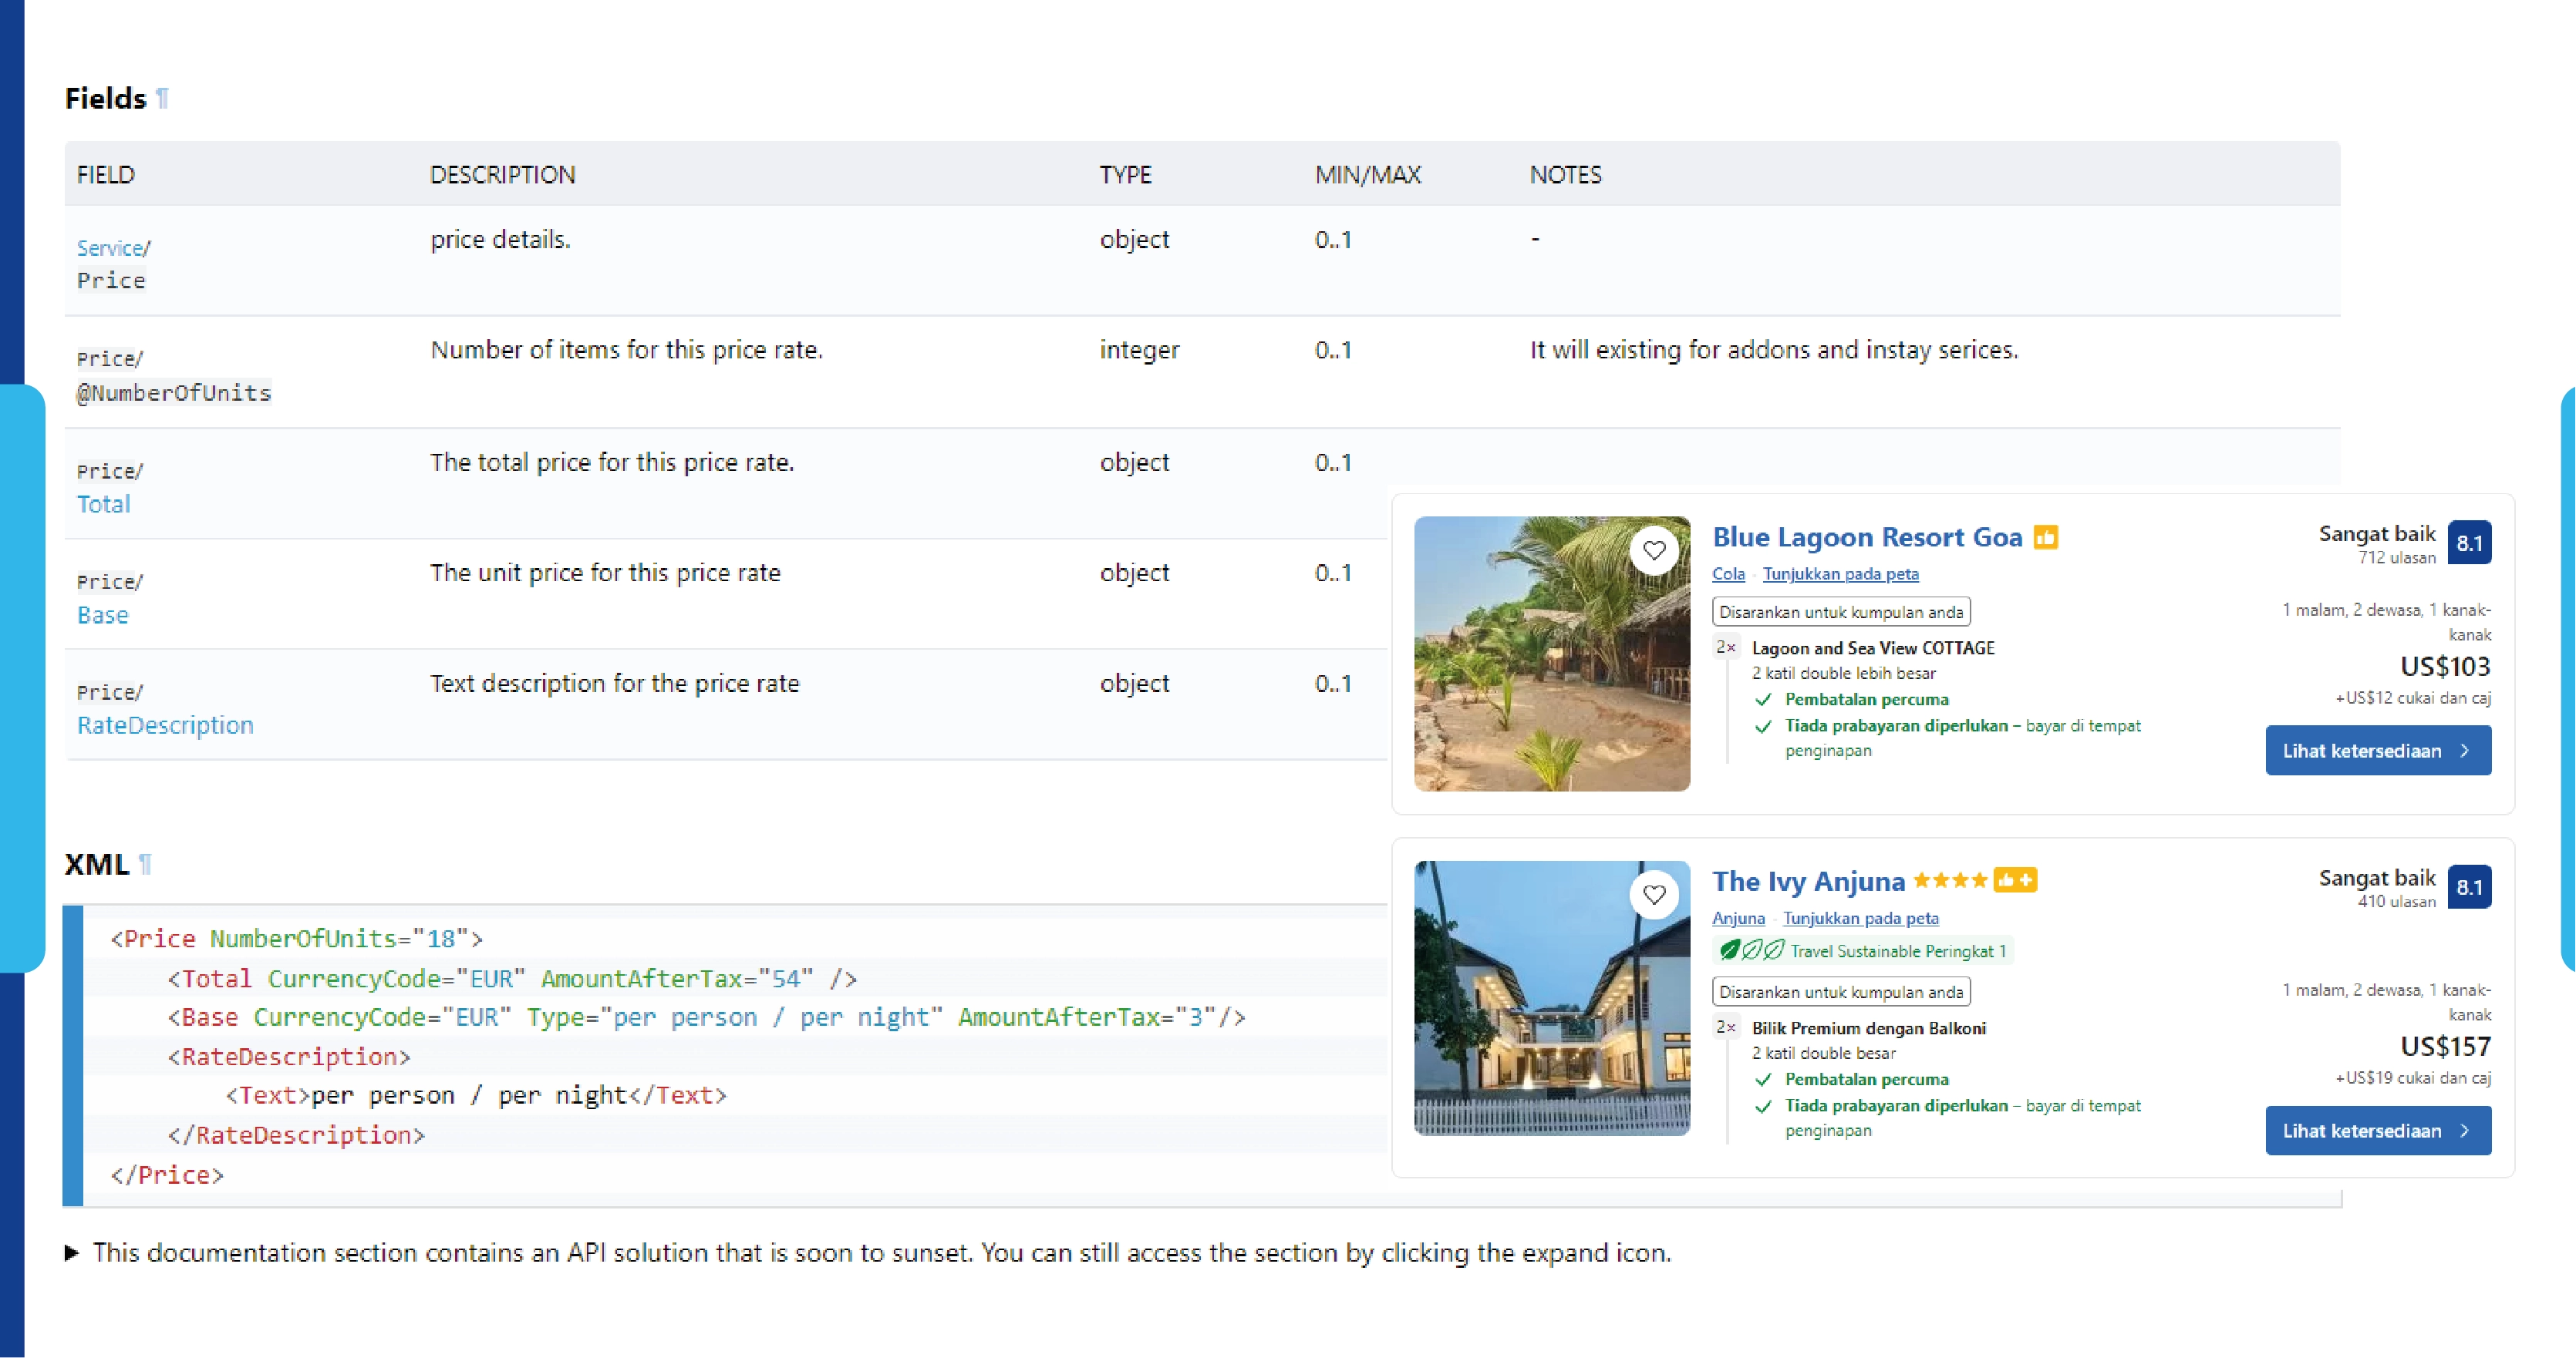Expand the sunset API documentation section triangle
Image resolution: width=2576 pixels, height=1358 pixels.
coord(72,1252)
